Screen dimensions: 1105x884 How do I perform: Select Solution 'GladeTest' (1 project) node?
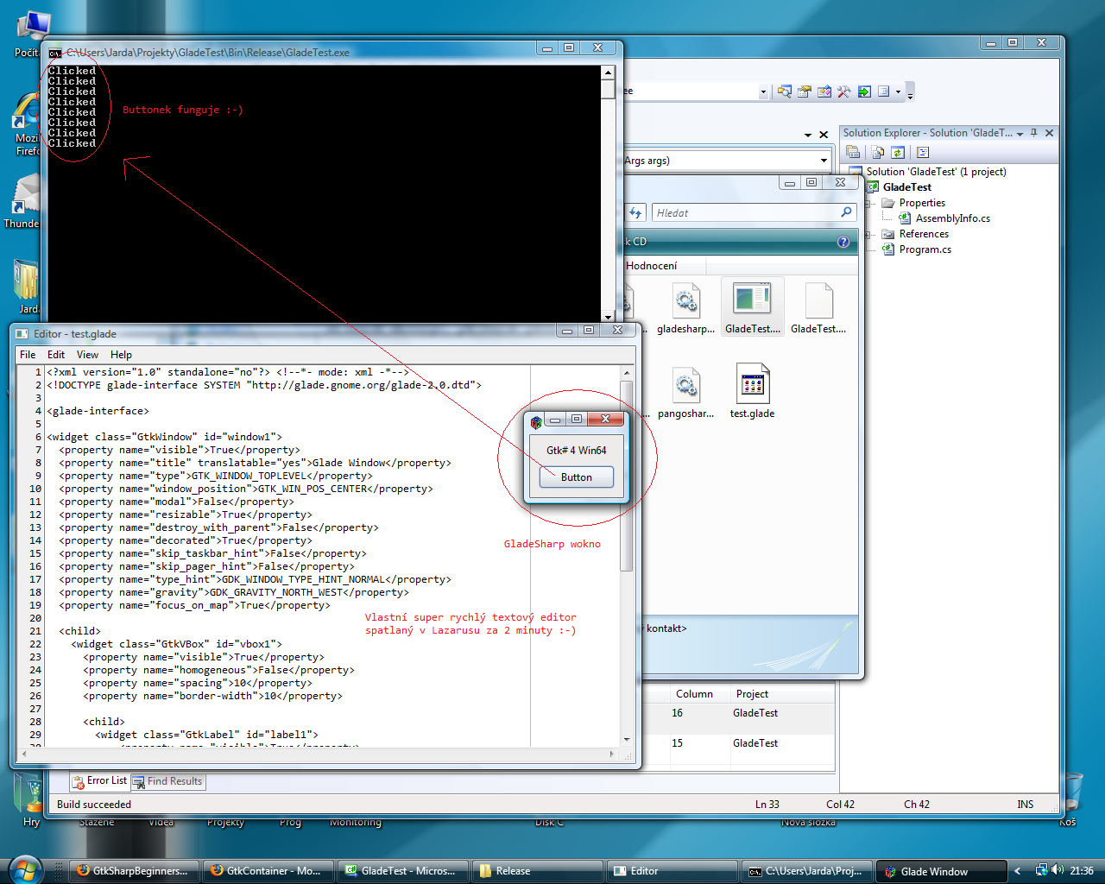coord(936,172)
